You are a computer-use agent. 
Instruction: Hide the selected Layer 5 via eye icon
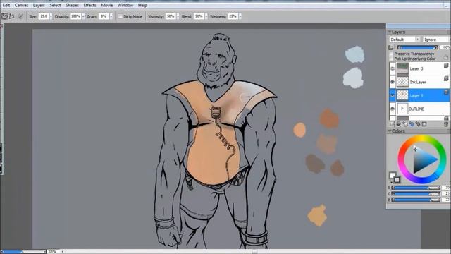point(393,95)
